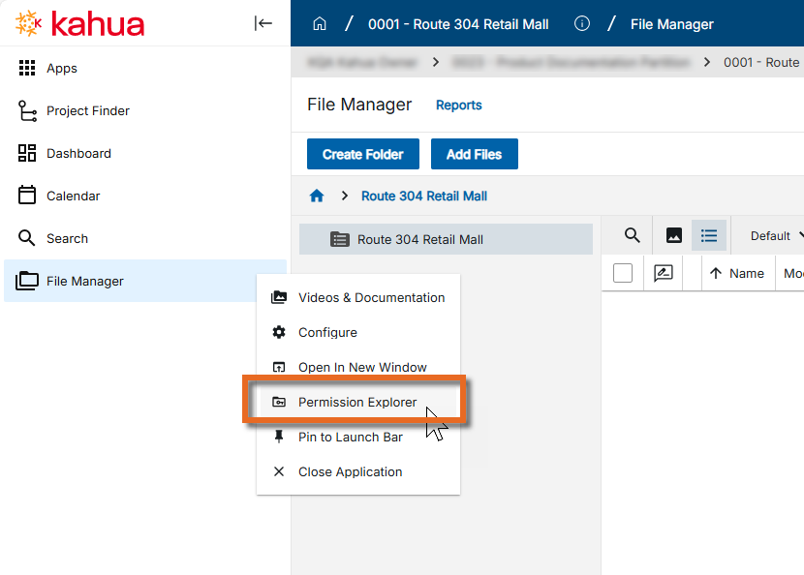Choose Open In New Window
804x575 pixels.
click(x=362, y=367)
